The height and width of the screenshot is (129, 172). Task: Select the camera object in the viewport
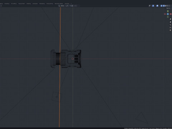tap(142, 118)
